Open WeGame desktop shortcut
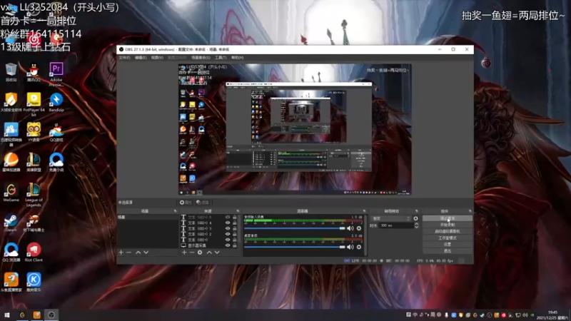The image size is (571, 321). (x=11, y=193)
